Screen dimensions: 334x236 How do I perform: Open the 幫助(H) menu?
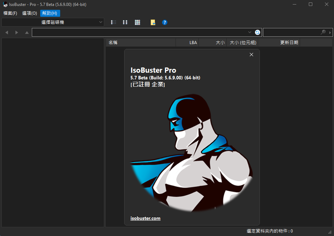click(x=50, y=13)
